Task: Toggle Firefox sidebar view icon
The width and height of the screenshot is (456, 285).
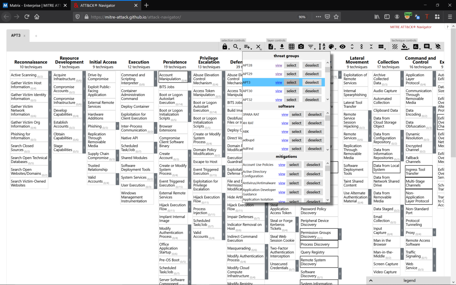Action: click(387, 17)
